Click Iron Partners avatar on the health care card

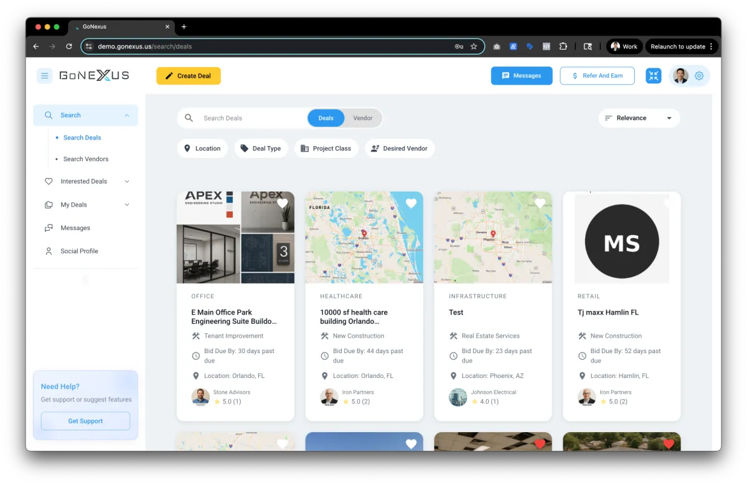click(x=329, y=397)
